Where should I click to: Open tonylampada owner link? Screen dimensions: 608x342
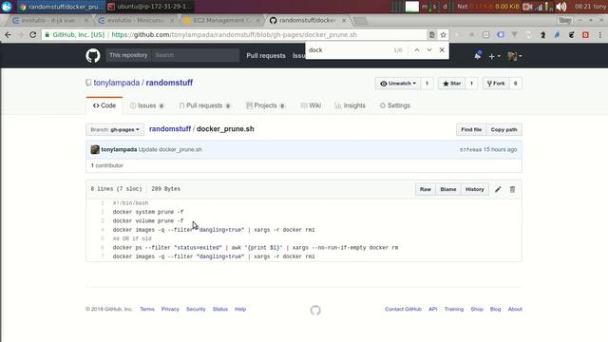coord(116,83)
